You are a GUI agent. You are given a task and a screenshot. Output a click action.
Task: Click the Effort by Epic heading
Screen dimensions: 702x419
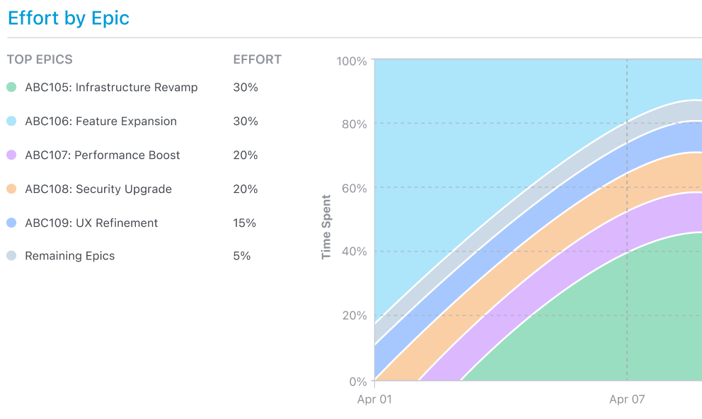[69, 18]
